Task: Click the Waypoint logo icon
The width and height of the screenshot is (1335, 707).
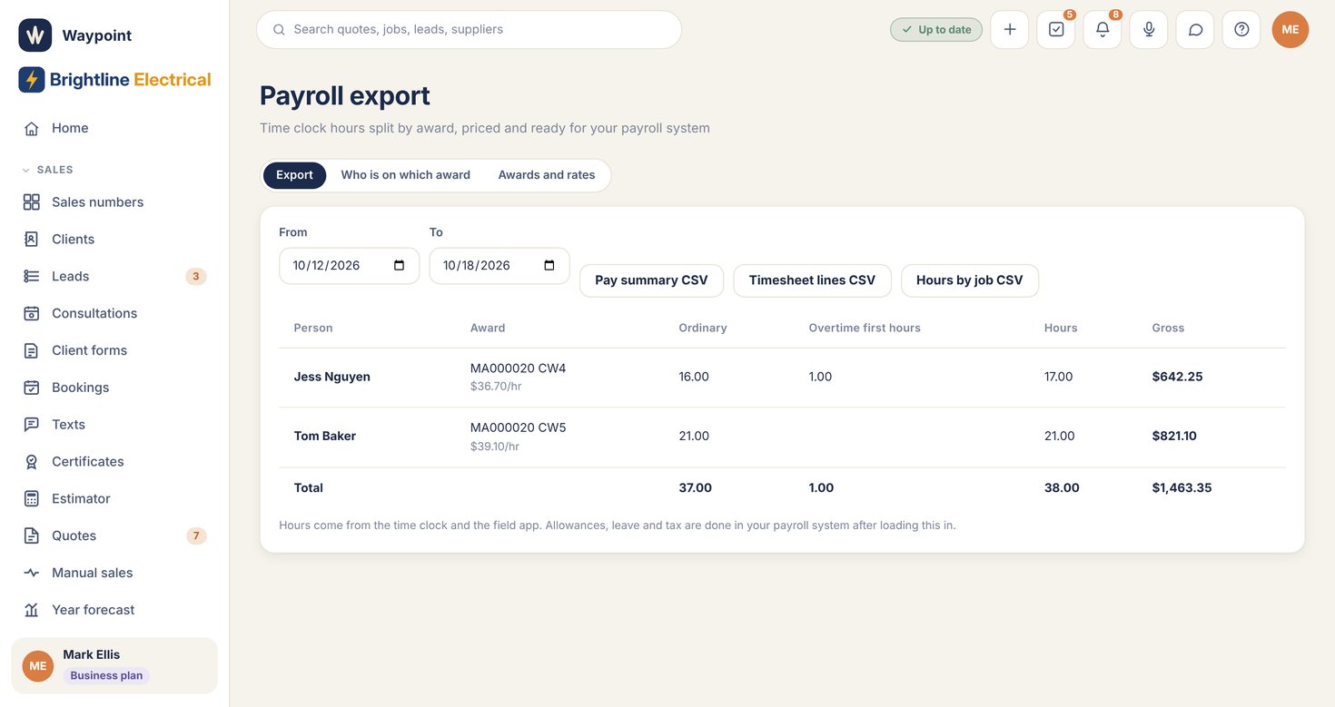Action: pyautogui.click(x=35, y=35)
